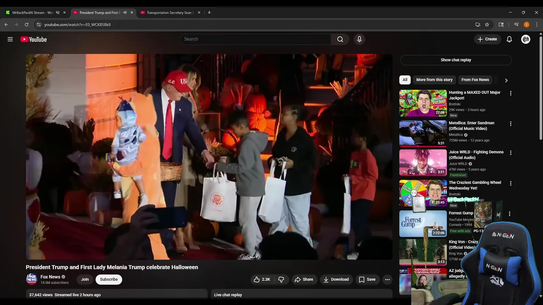Click the video title President Trump and First Lady
Screen dimensions: 543x305
[x=112, y=267]
